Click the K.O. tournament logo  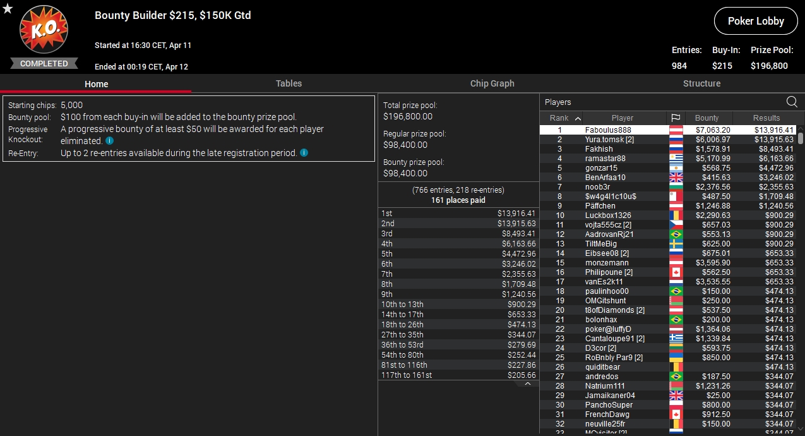(x=44, y=30)
